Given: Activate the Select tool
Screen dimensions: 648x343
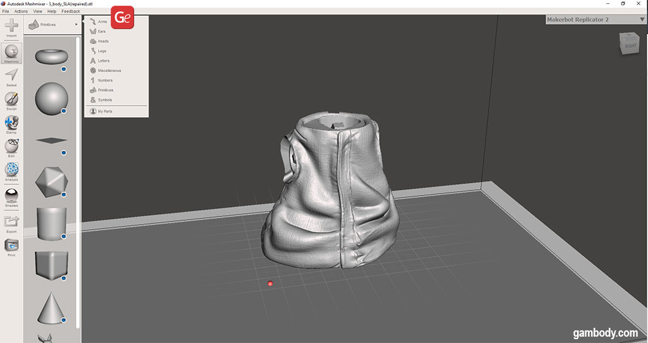Looking at the screenshot, I should (11, 75).
